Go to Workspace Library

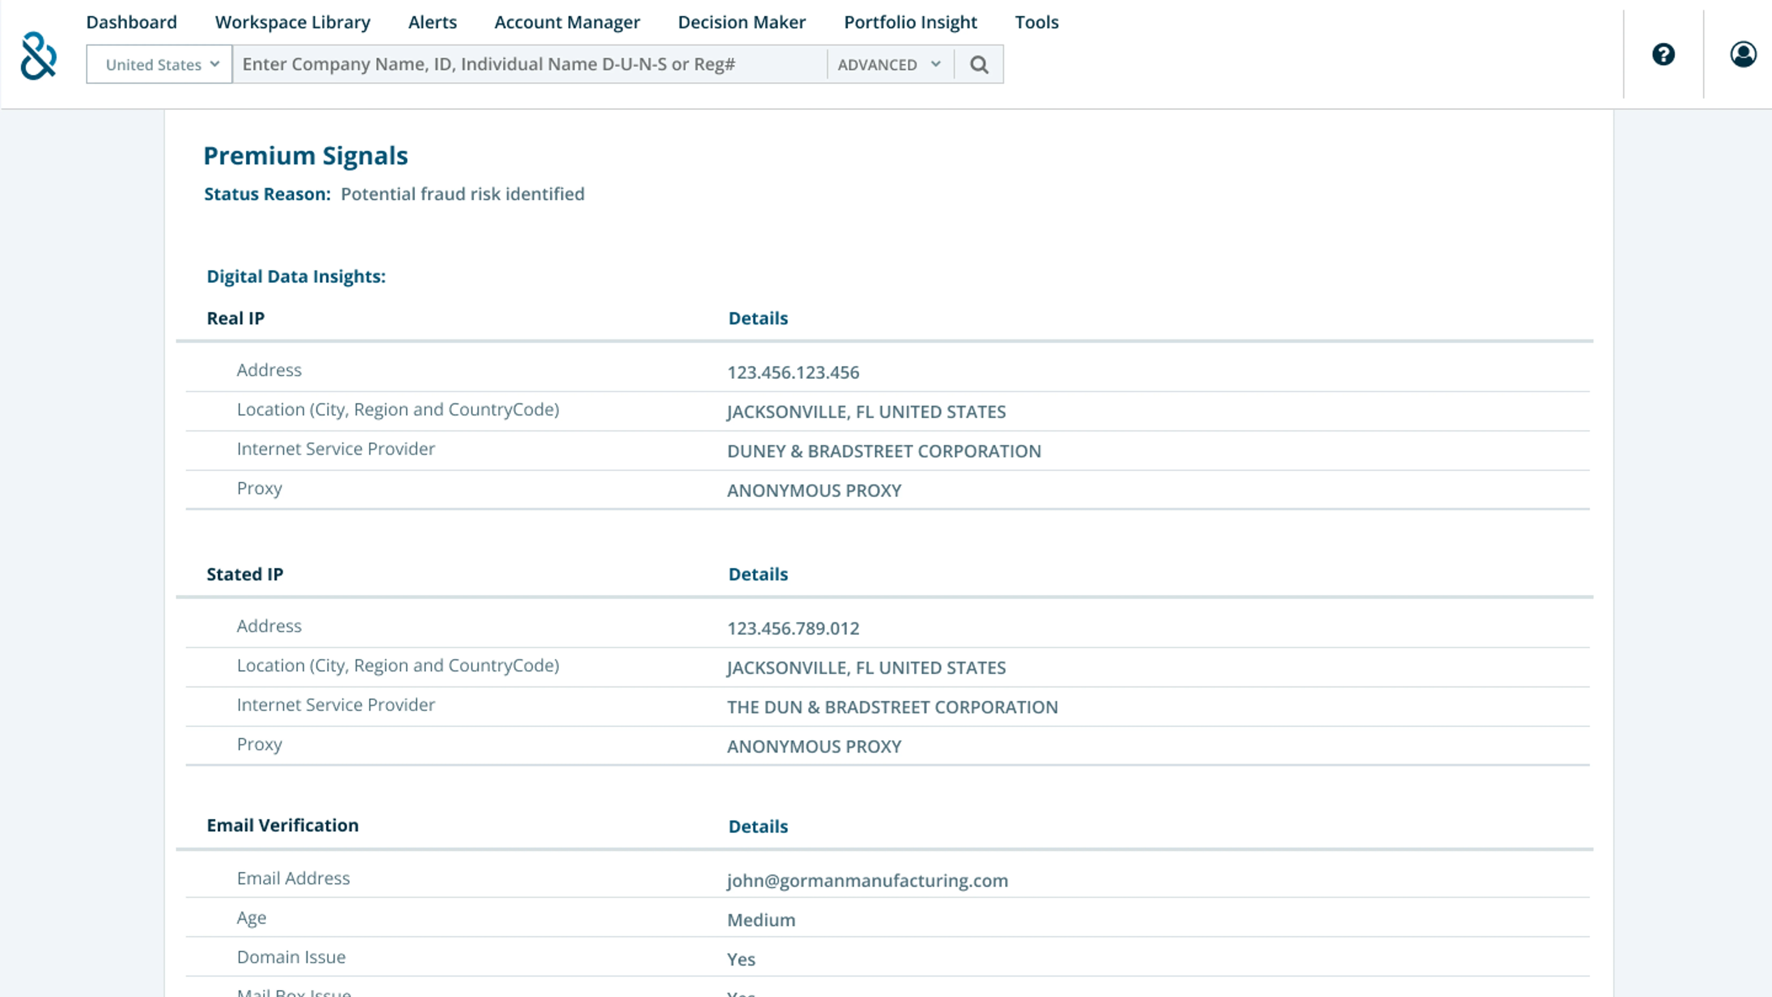click(x=292, y=22)
